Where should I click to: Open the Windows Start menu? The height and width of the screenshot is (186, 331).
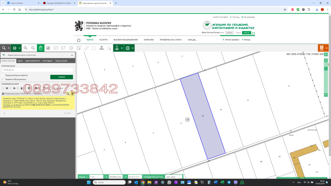[x=88, y=182]
